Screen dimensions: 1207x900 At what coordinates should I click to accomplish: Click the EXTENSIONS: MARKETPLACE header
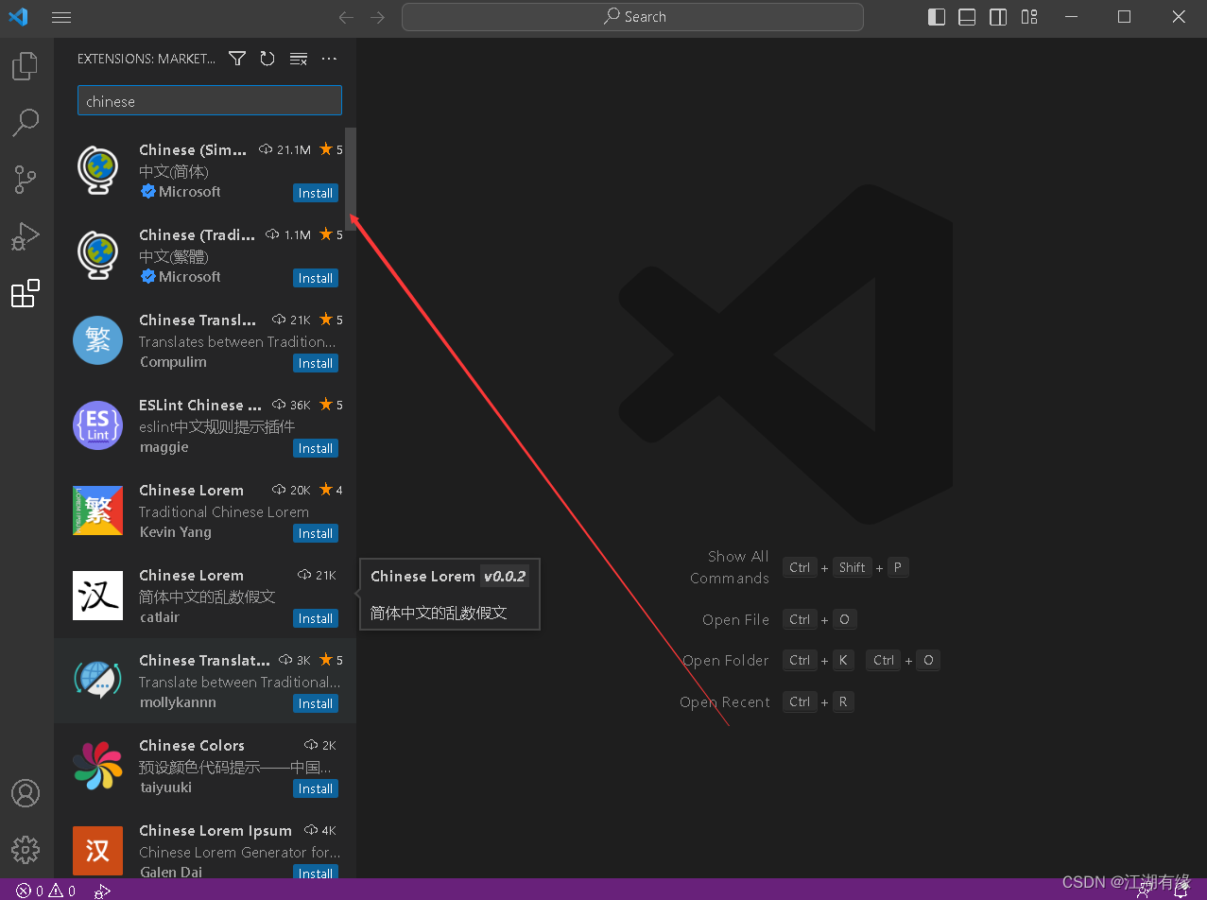coord(147,59)
